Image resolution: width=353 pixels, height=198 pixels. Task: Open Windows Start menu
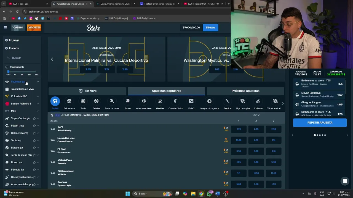pos(128,194)
